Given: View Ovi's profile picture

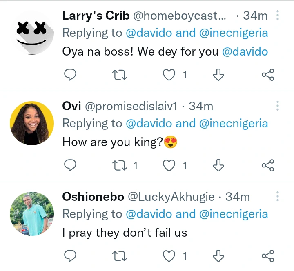Looking at the screenshot, I should click(32, 123).
